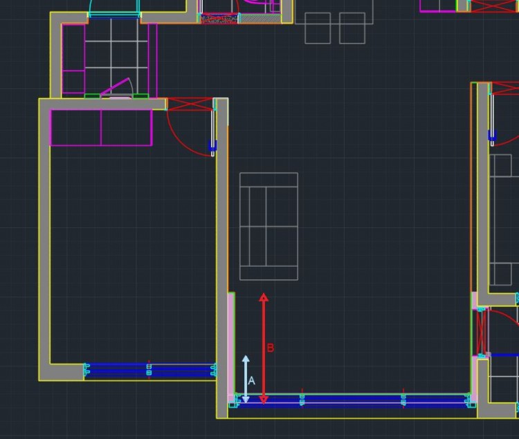Select the left white square at top center
519x439 pixels.
[x=318, y=28]
